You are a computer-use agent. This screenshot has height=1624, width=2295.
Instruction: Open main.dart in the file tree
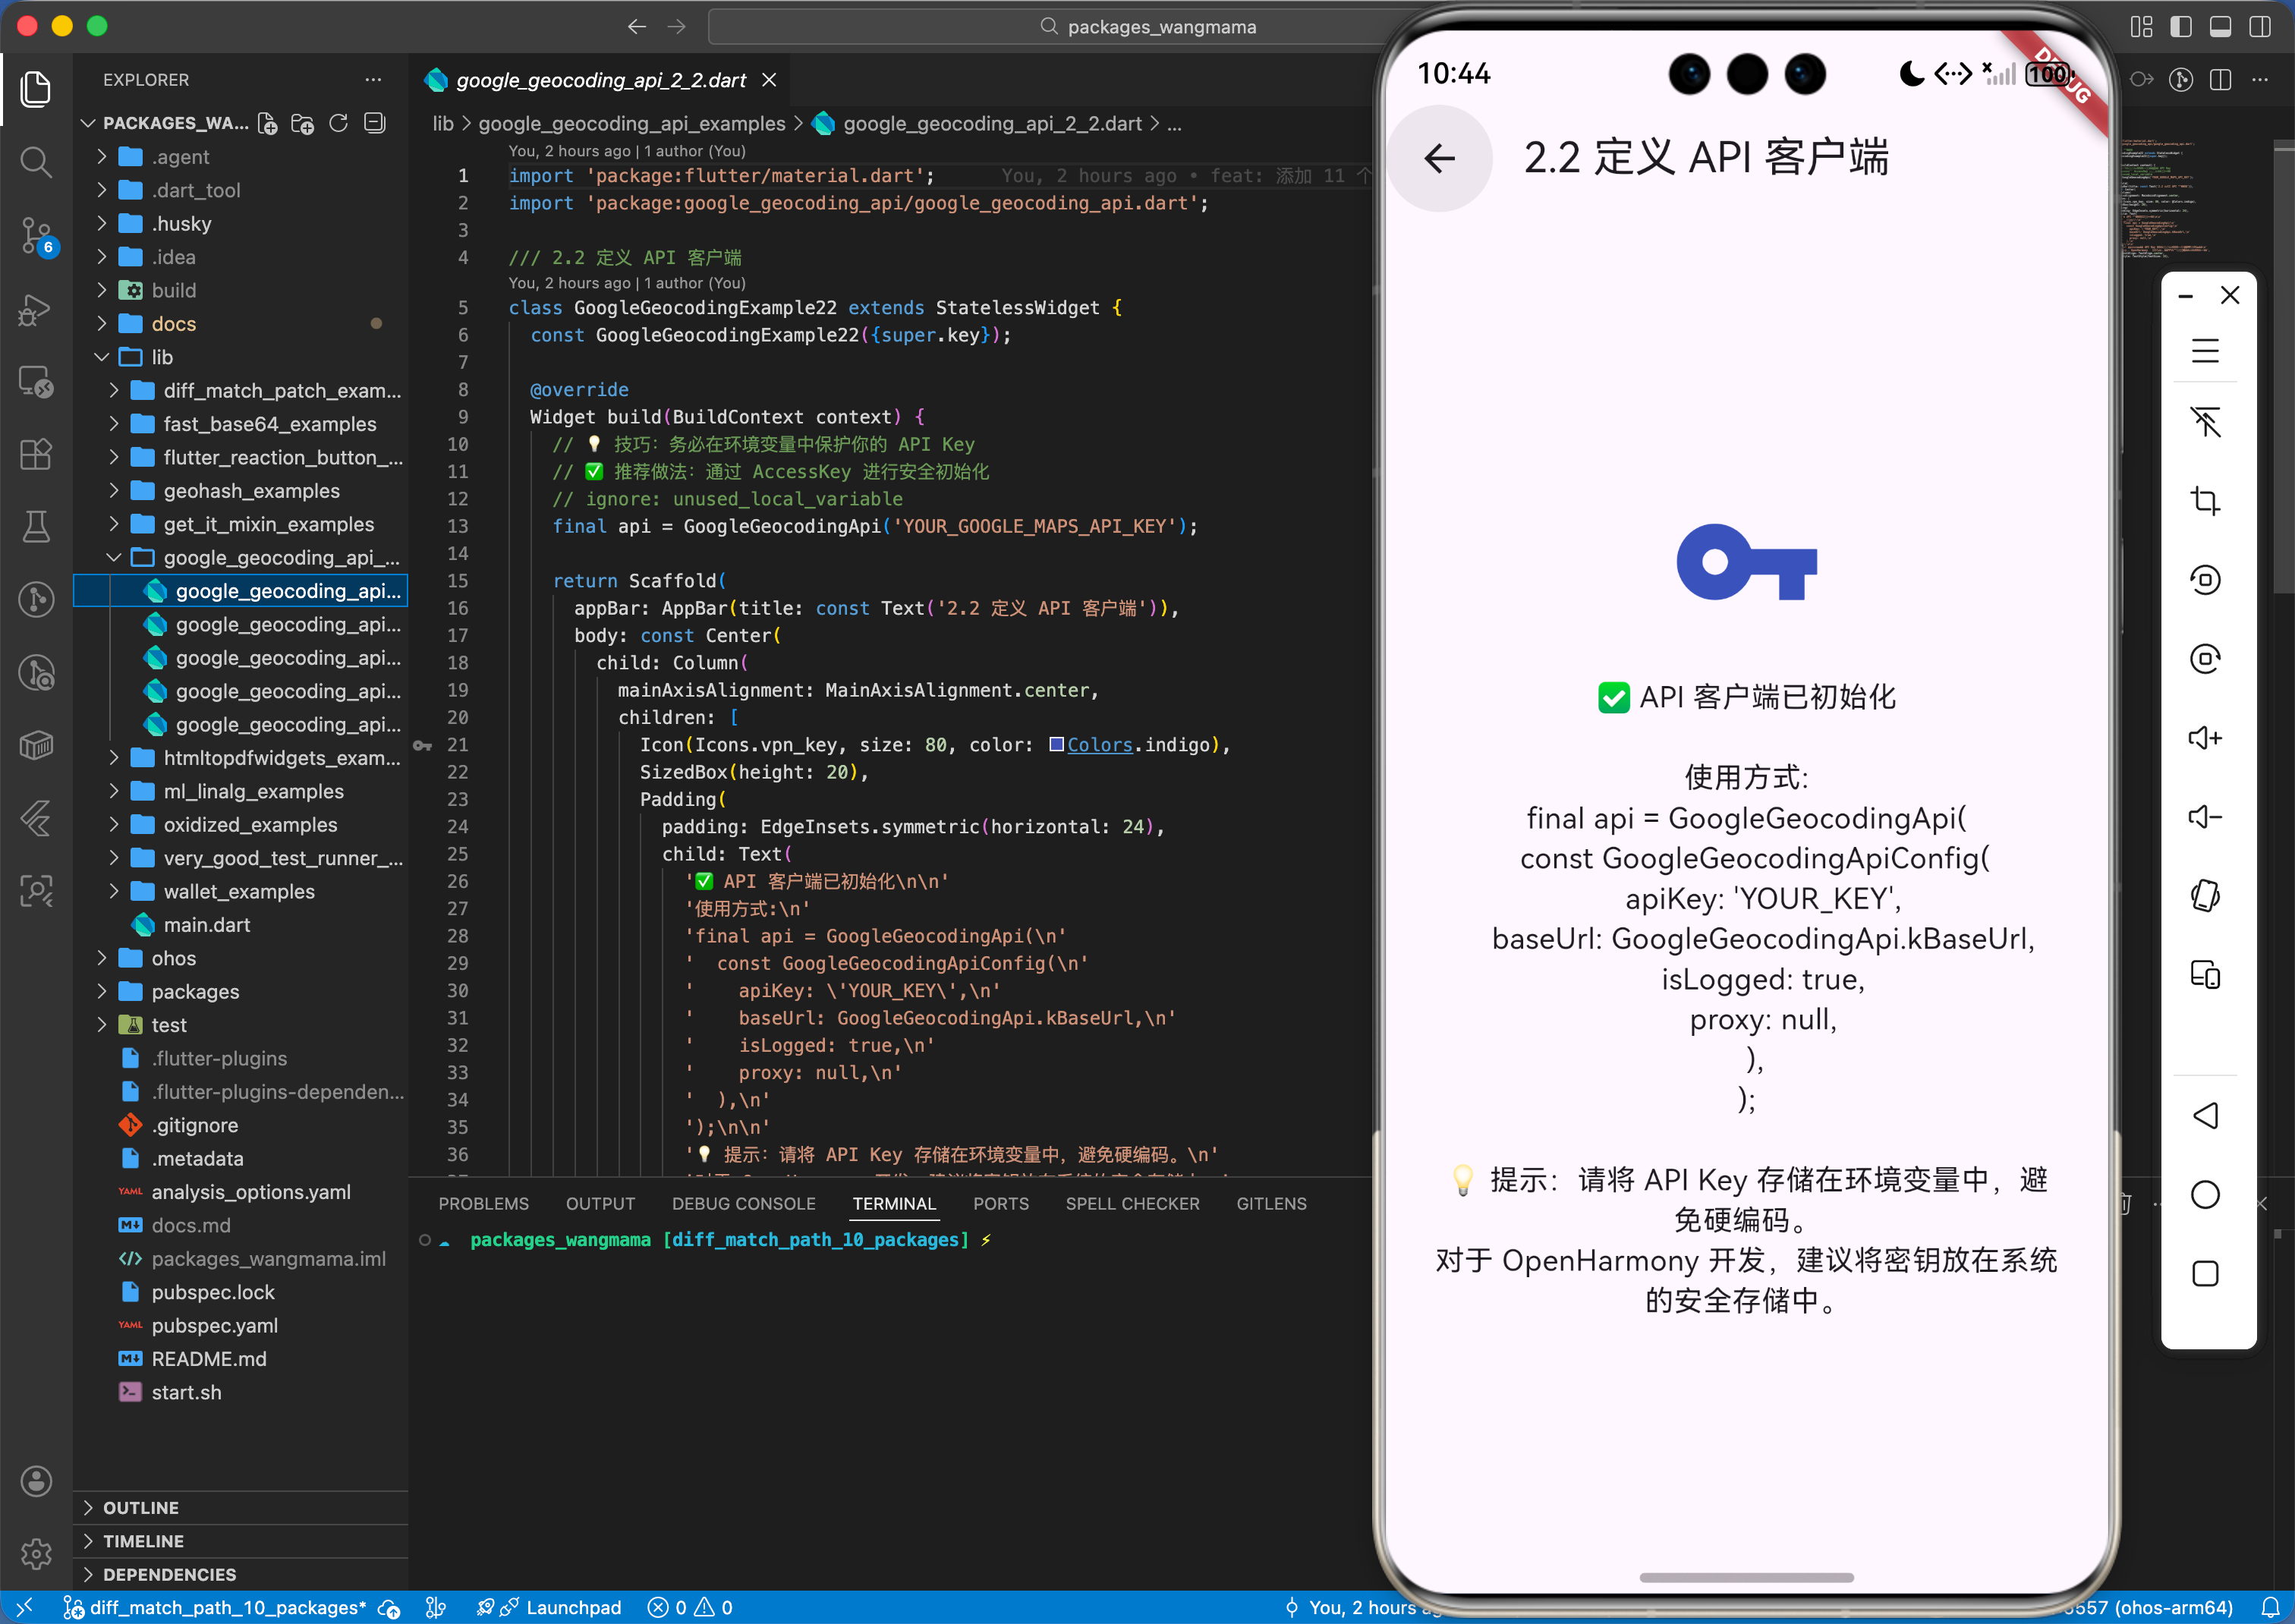tap(207, 925)
